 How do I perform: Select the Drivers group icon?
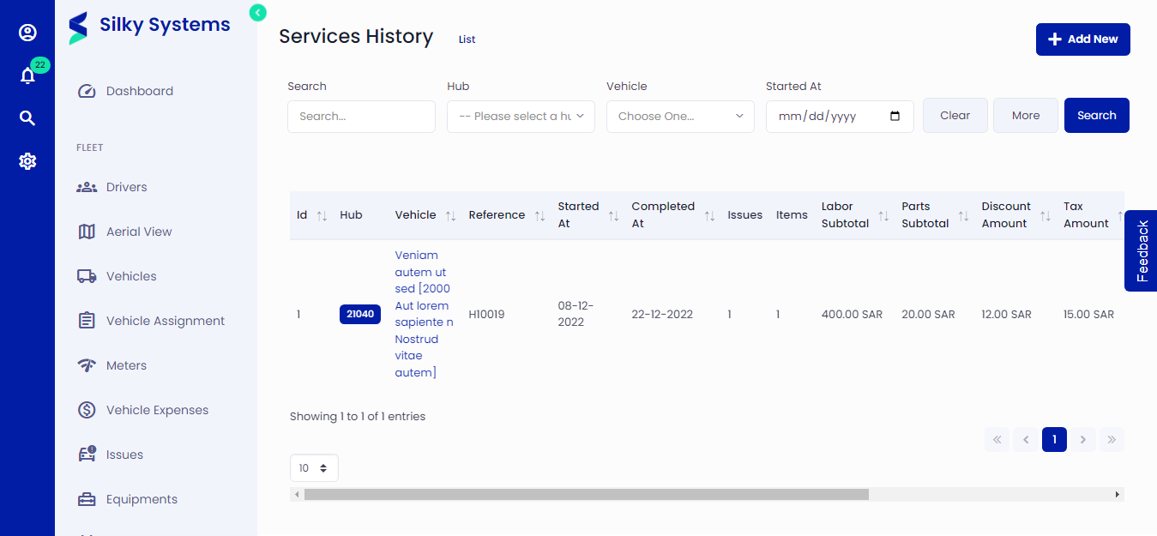[86, 186]
